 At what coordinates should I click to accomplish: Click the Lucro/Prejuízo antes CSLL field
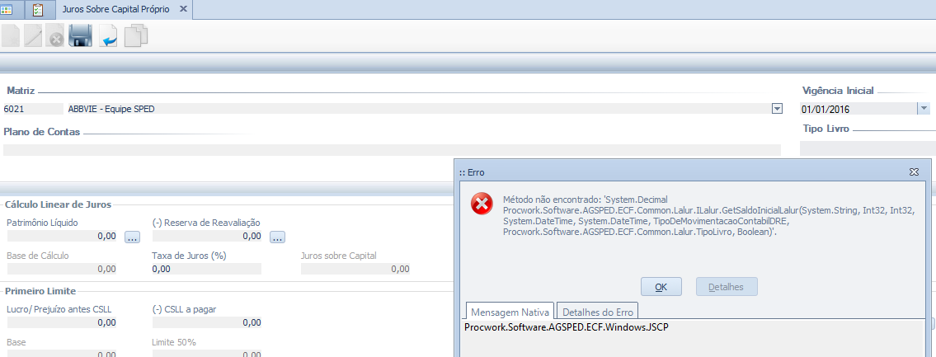click(x=62, y=322)
